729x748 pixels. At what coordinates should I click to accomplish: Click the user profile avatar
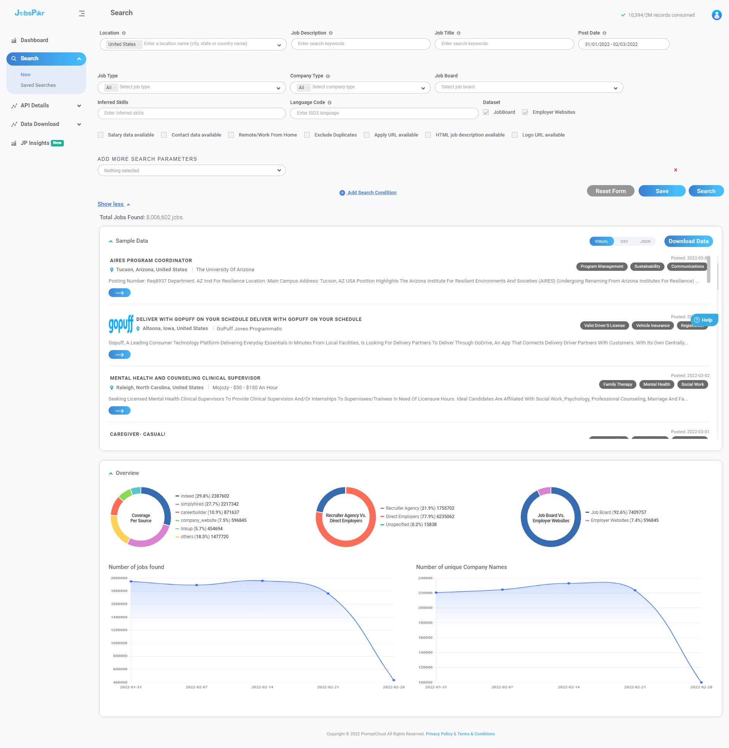[x=716, y=15]
